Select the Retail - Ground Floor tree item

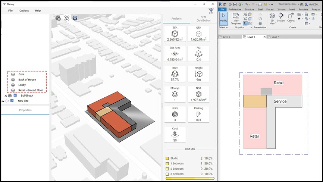point(31,90)
